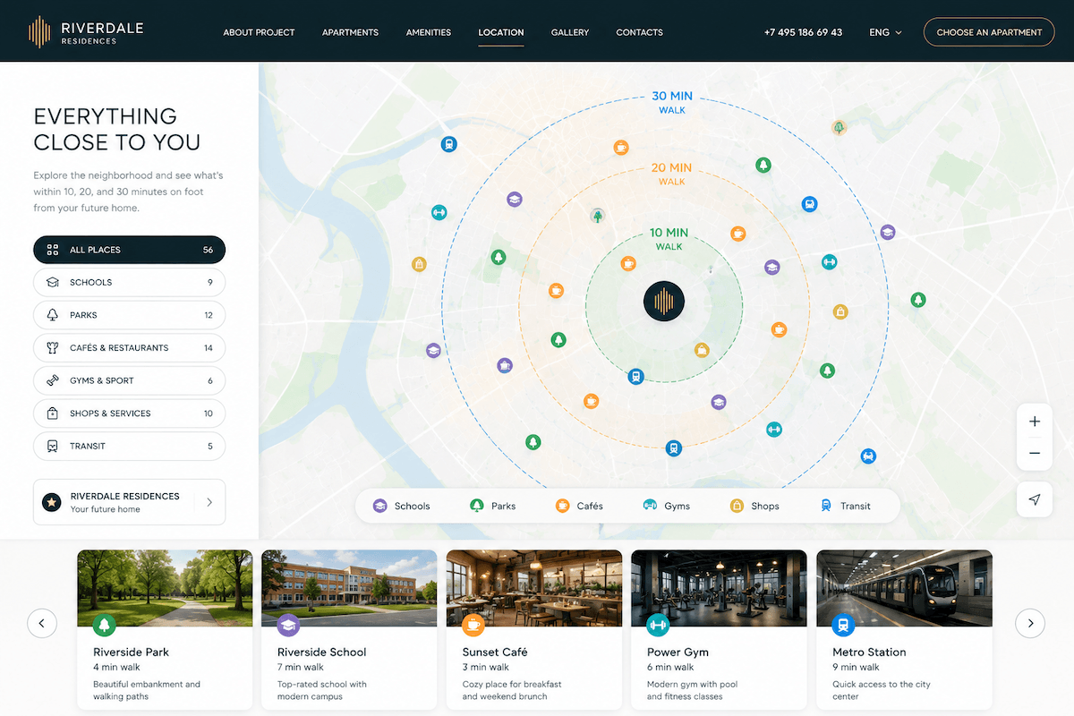The image size is (1074, 716).
Task: Click the transit marker left of 30 MIN label
Action: click(x=448, y=144)
